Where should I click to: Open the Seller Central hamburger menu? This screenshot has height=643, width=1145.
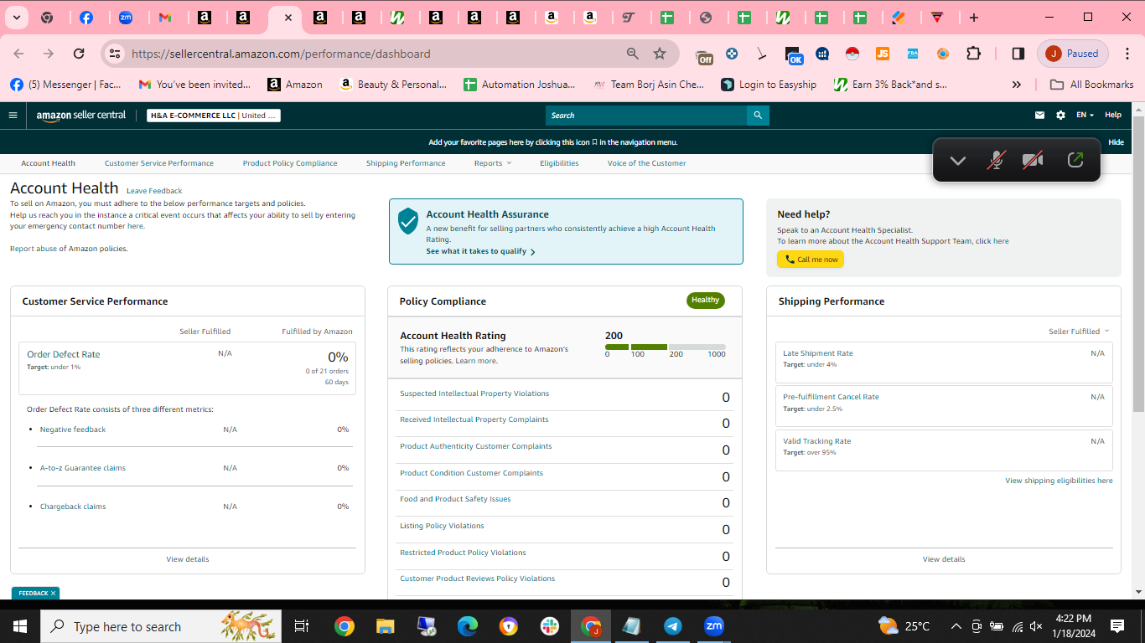click(13, 116)
